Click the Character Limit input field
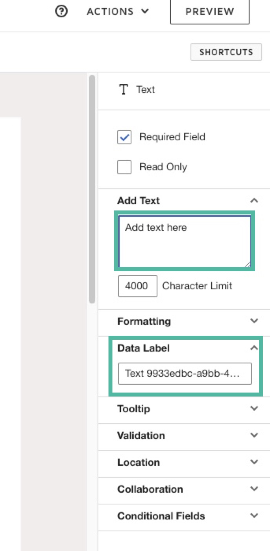 point(137,286)
